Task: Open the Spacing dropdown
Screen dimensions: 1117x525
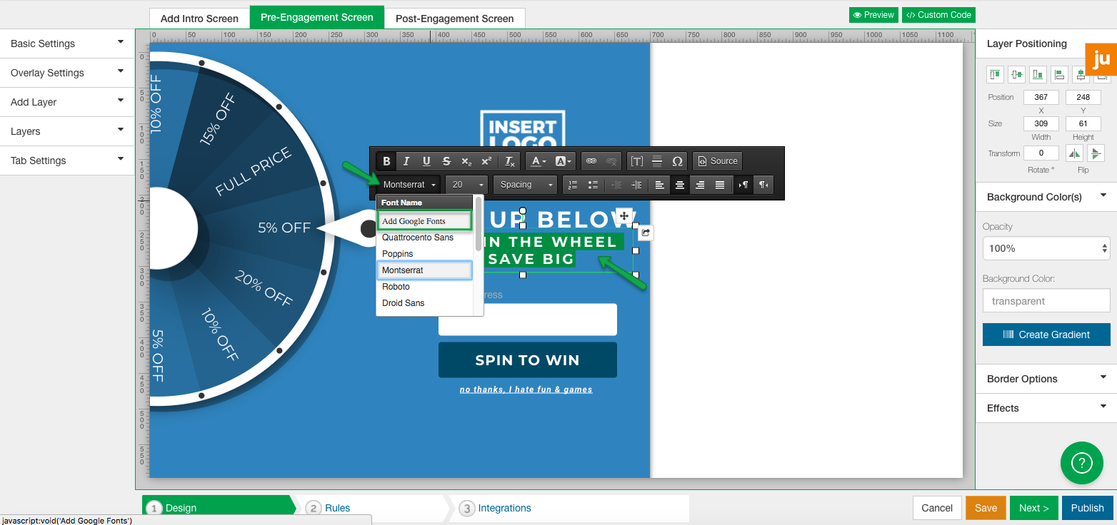Action: coord(524,185)
